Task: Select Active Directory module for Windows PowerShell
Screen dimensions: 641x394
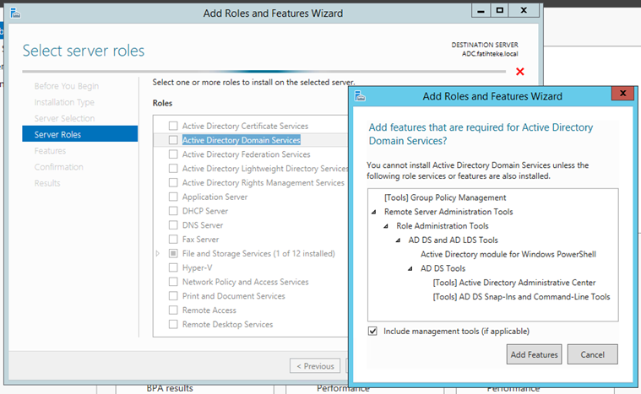Action: (508, 254)
